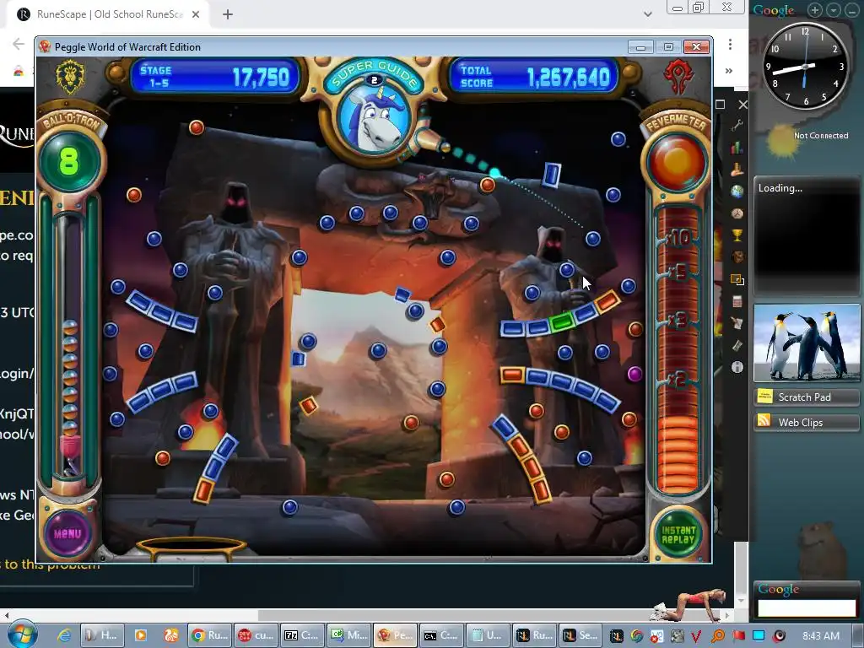Switch to the command prompt taskbar window
The width and height of the screenshot is (864, 648).
coord(440,635)
